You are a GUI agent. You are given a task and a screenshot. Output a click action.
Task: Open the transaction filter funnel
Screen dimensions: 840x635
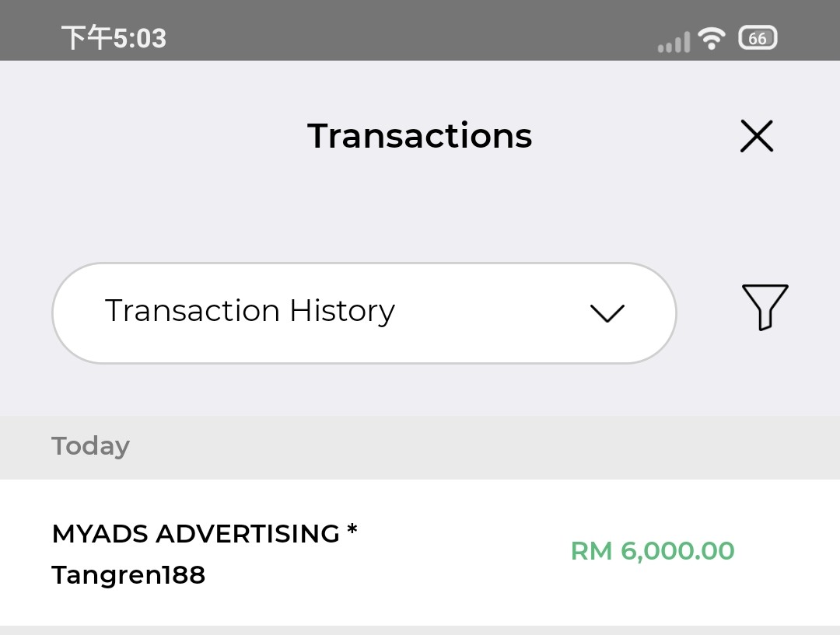[765, 307]
